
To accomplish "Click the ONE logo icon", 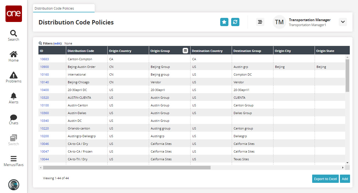I will tap(14, 14).
